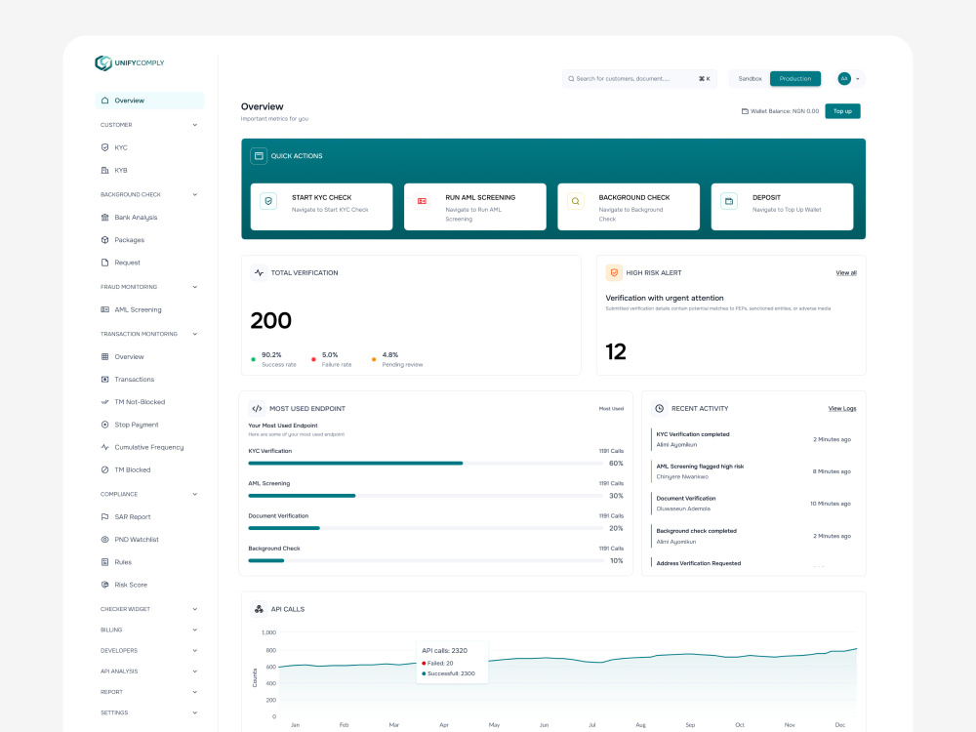Switch to Production mode
976x732 pixels.
[x=795, y=79]
